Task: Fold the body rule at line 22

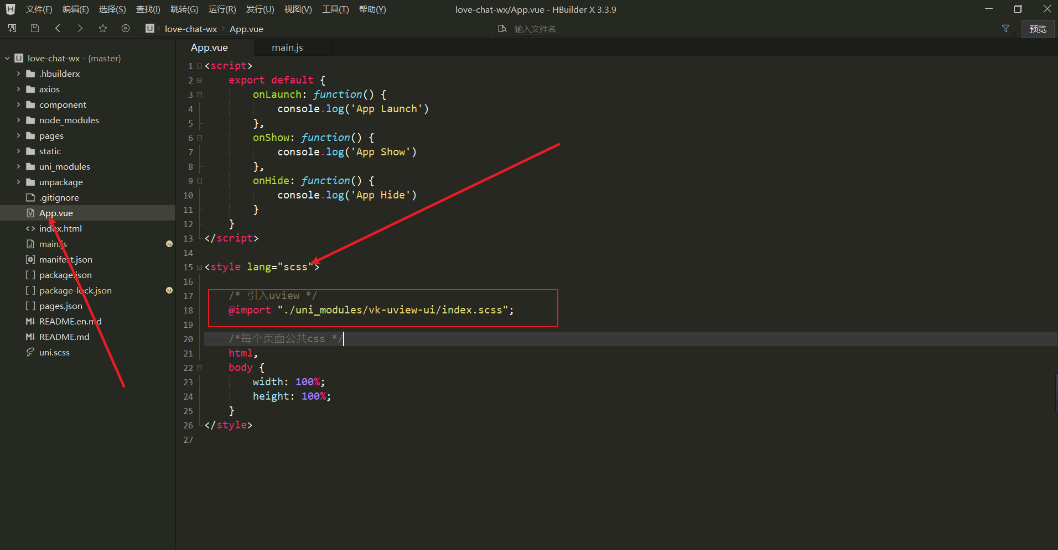Action: [x=200, y=368]
